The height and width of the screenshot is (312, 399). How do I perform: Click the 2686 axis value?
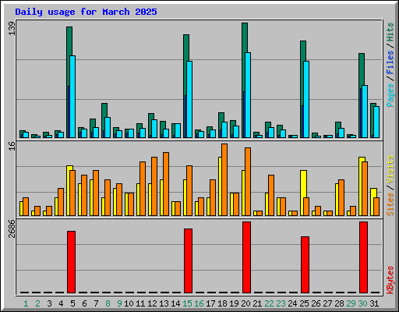pos(12,229)
